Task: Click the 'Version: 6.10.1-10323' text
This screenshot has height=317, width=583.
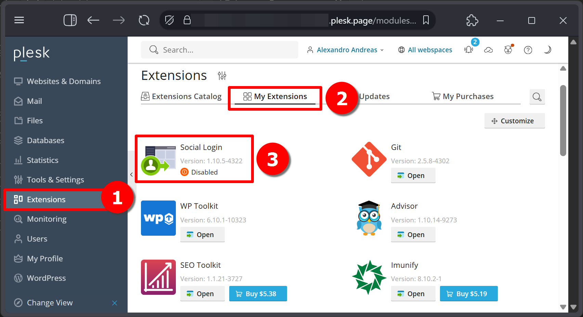Action: coord(213,220)
